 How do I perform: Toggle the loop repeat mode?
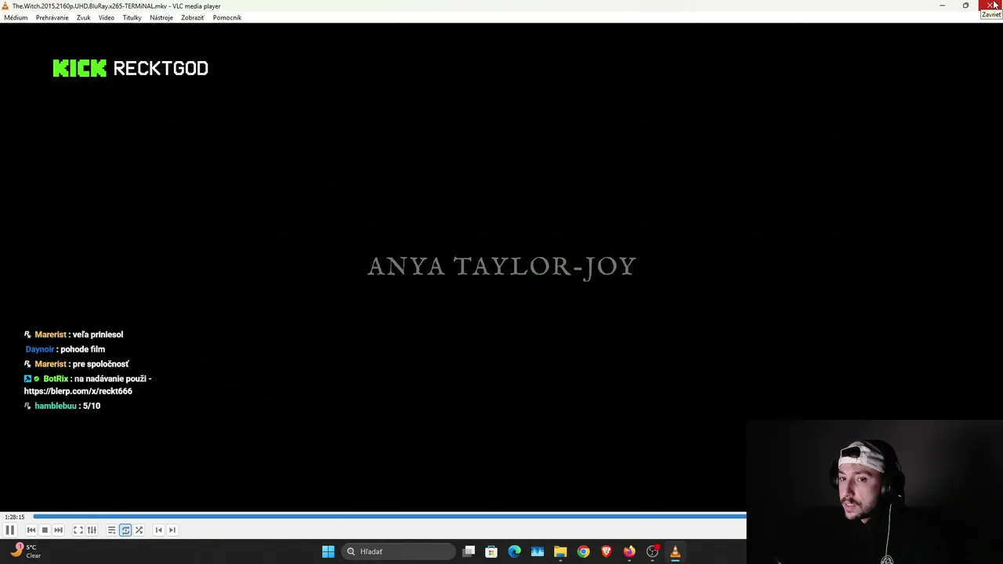click(x=125, y=530)
